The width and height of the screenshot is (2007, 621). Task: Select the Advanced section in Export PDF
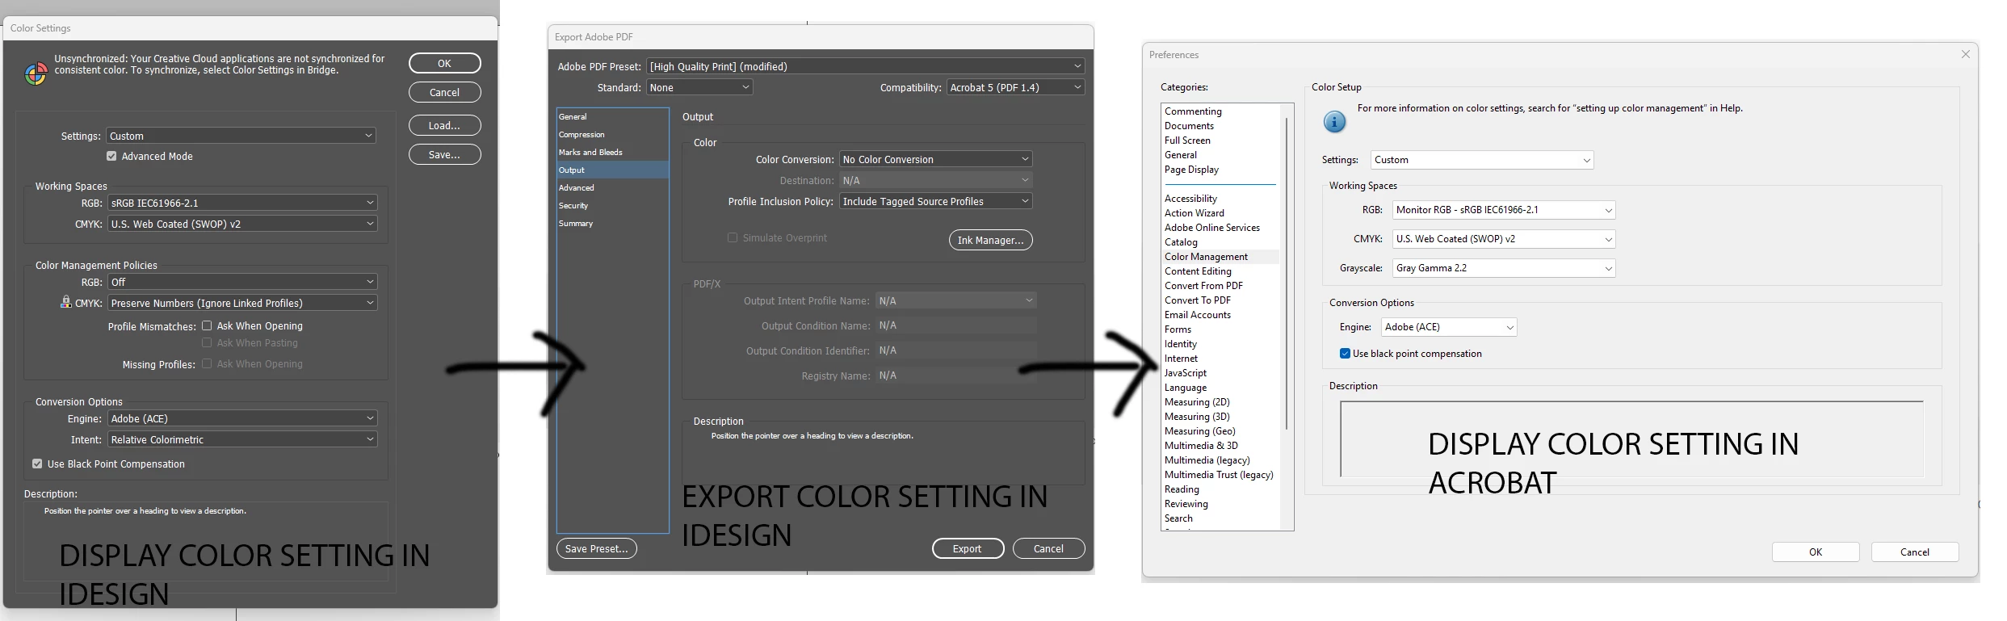(612, 187)
